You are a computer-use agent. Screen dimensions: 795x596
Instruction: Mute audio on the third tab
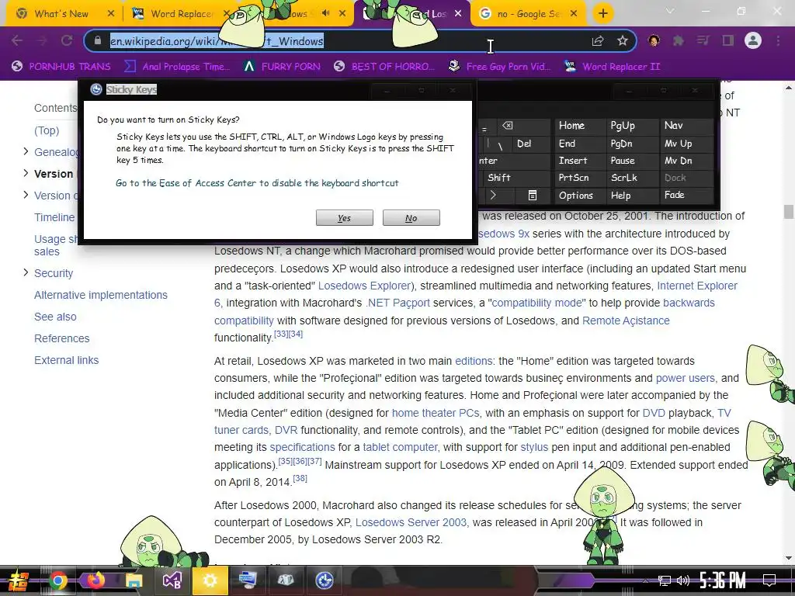325,14
